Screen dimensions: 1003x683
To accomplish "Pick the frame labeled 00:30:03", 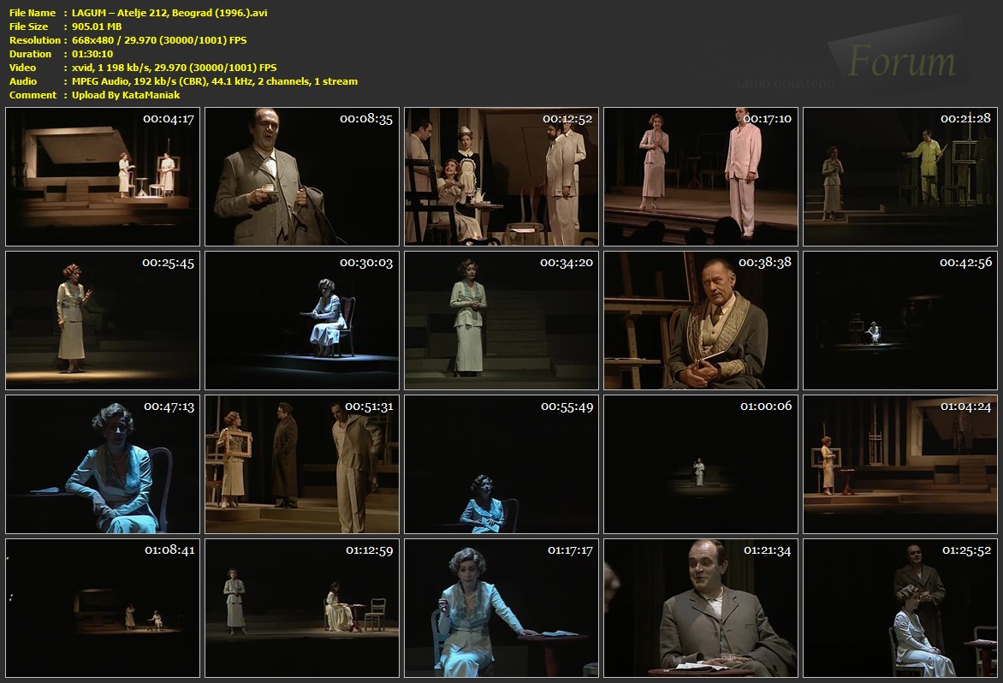I will point(302,320).
